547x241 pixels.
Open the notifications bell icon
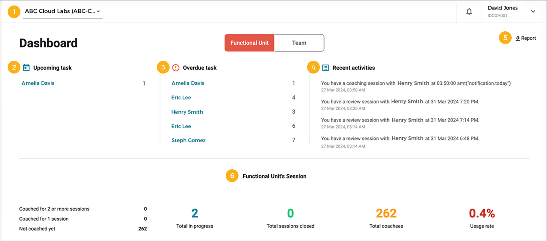469,12
